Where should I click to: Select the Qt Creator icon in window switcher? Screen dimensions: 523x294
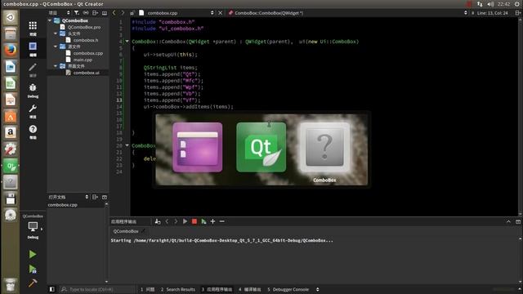[261, 147]
